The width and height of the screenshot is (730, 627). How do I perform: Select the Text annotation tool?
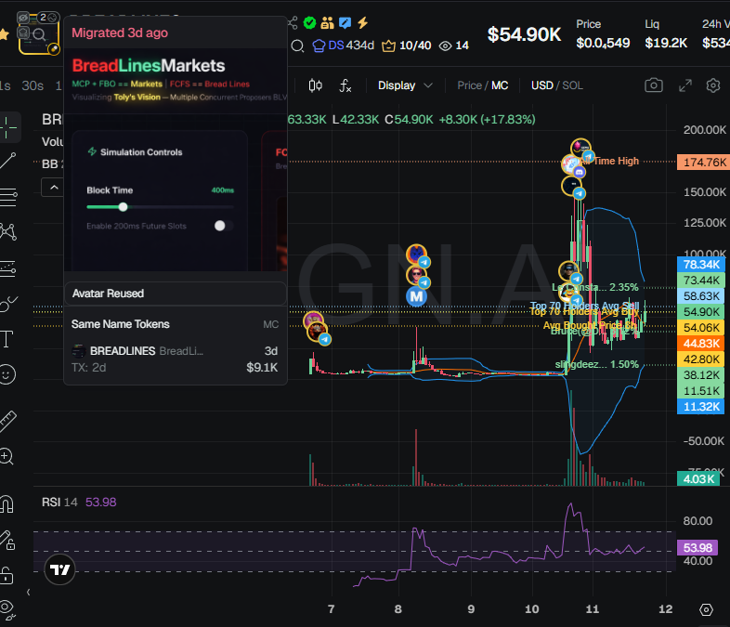tap(7, 339)
